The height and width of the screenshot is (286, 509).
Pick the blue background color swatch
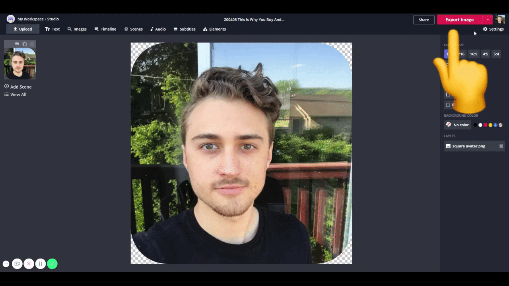(x=495, y=125)
